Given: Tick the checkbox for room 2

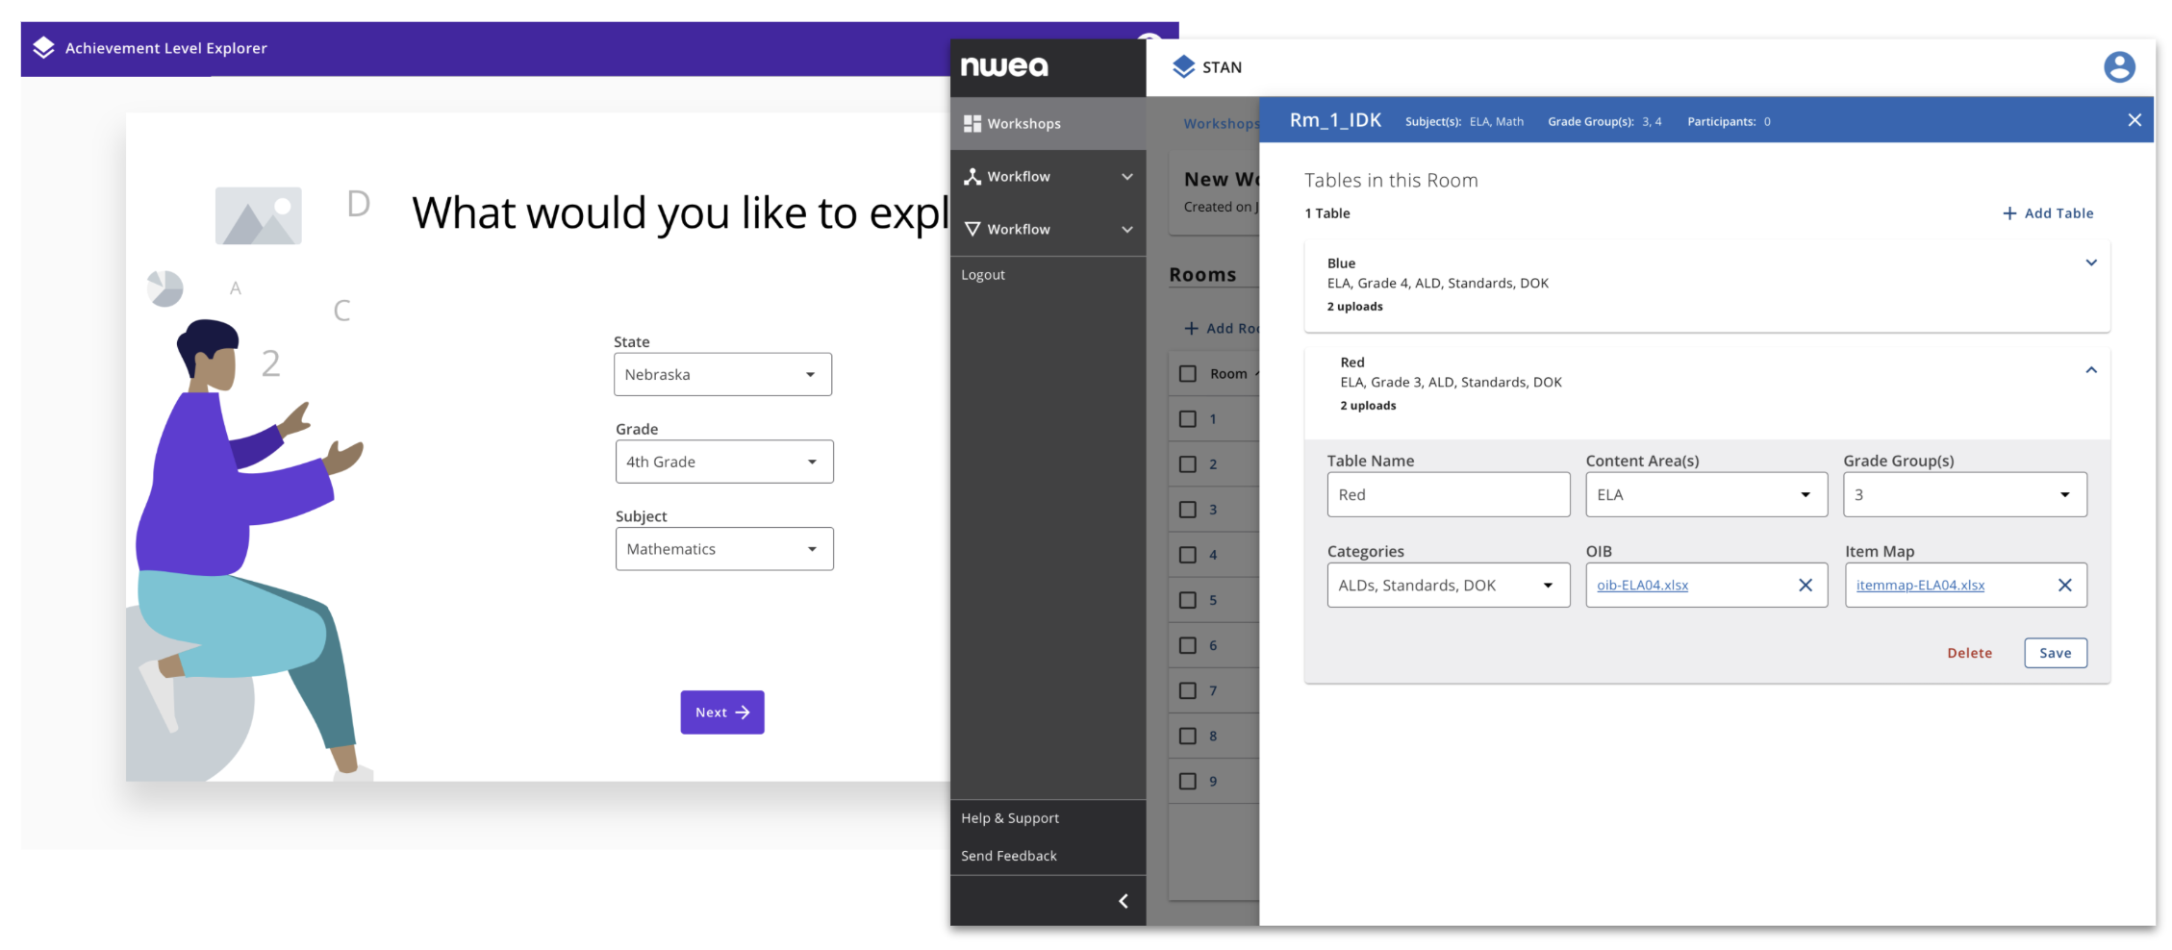Looking at the screenshot, I should (1188, 464).
